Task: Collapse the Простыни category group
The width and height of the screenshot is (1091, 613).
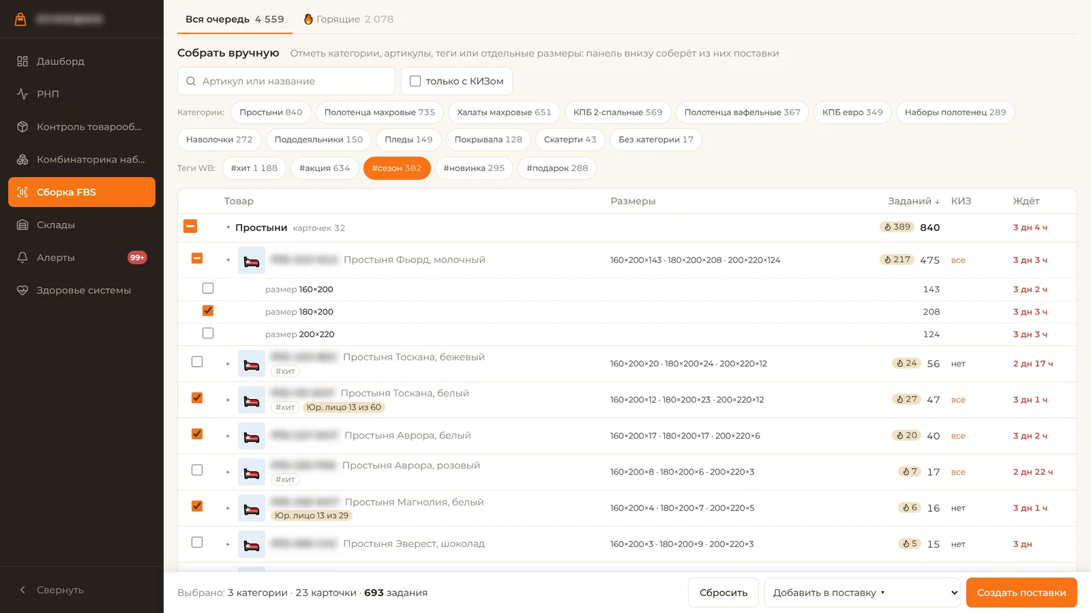Action: coord(228,228)
